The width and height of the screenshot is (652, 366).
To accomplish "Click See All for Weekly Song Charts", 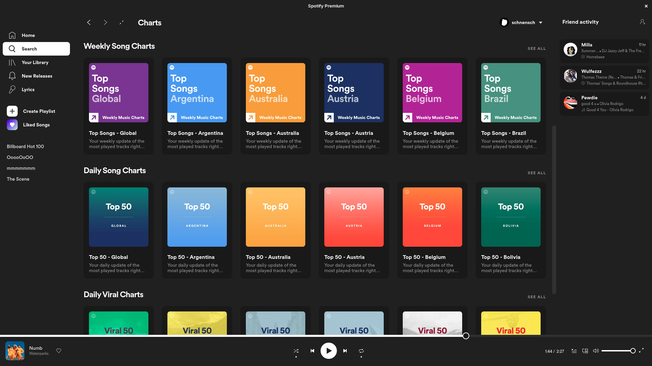I will [537, 49].
